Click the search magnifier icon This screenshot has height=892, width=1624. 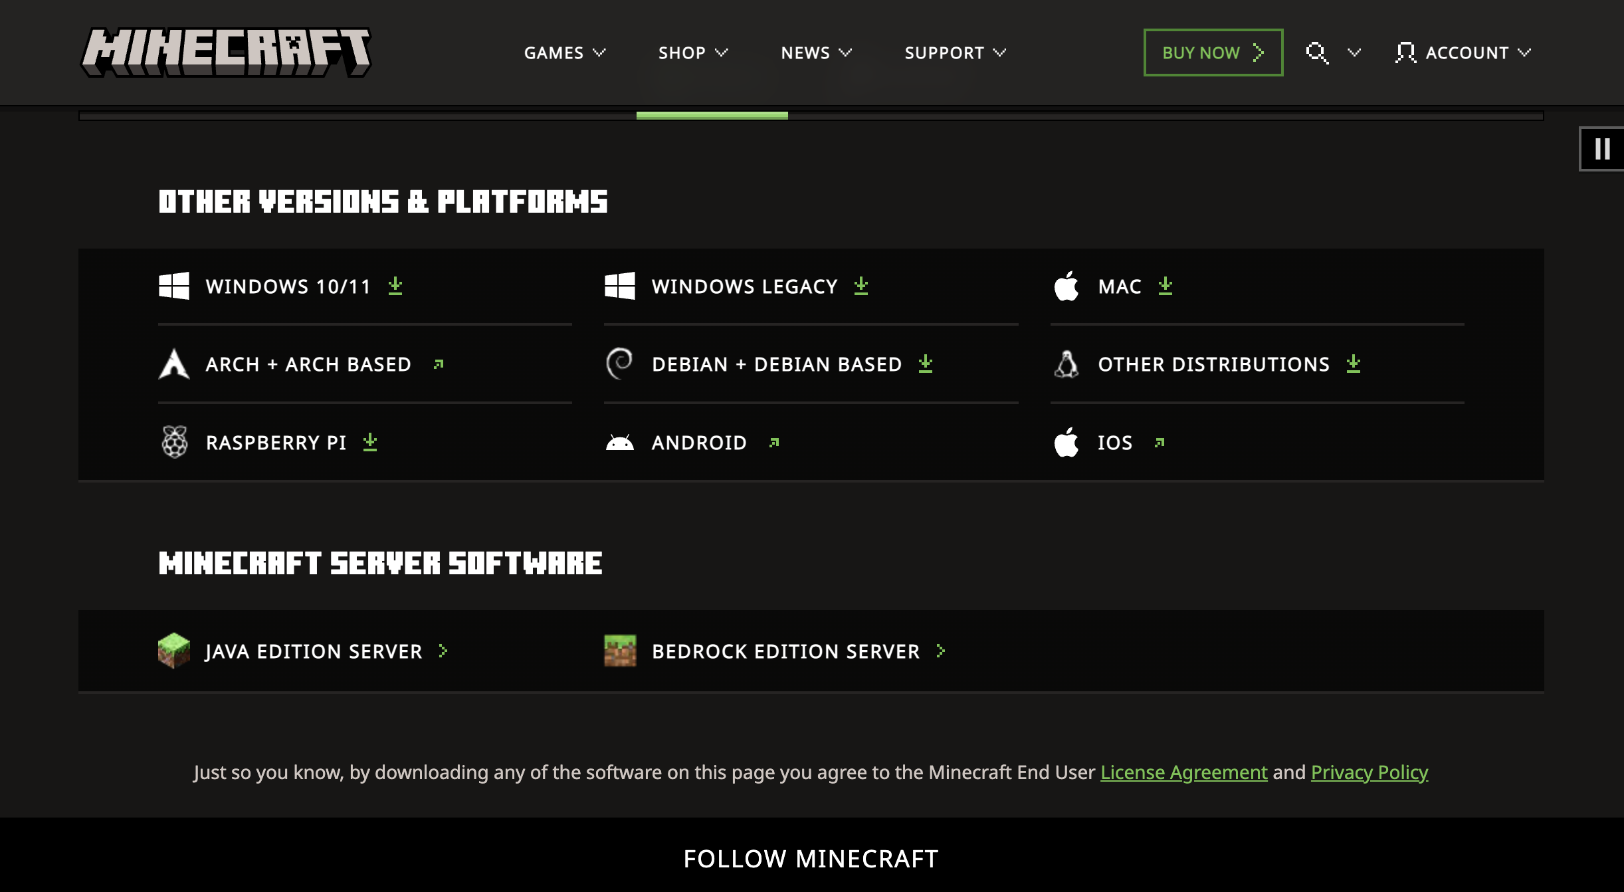point(1316,53)
